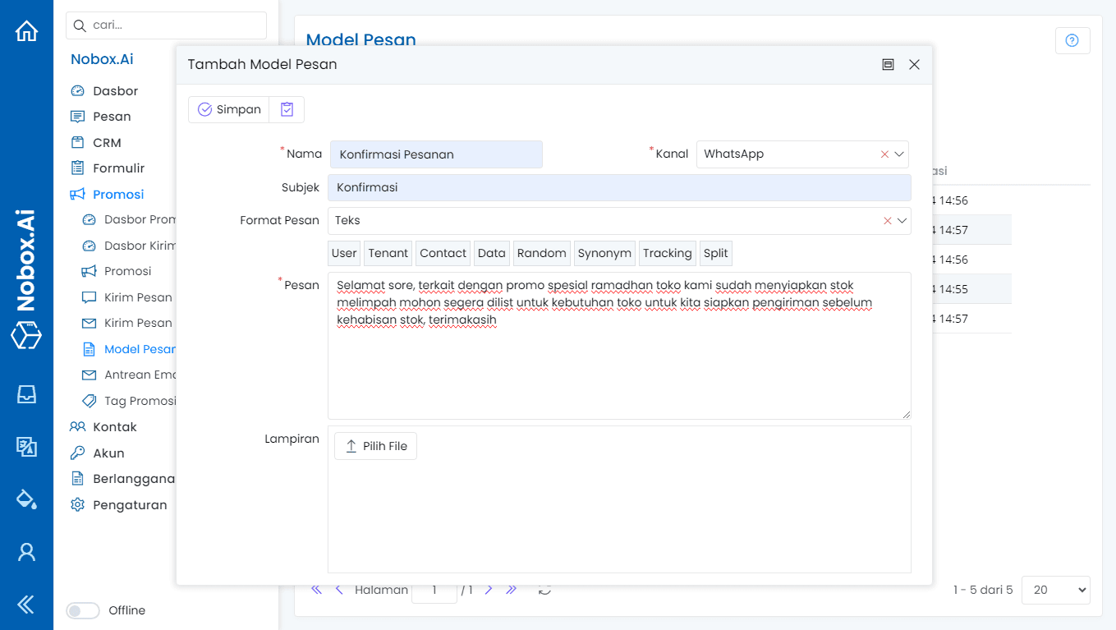Expand the Kanal dropdown arrow

900,154
